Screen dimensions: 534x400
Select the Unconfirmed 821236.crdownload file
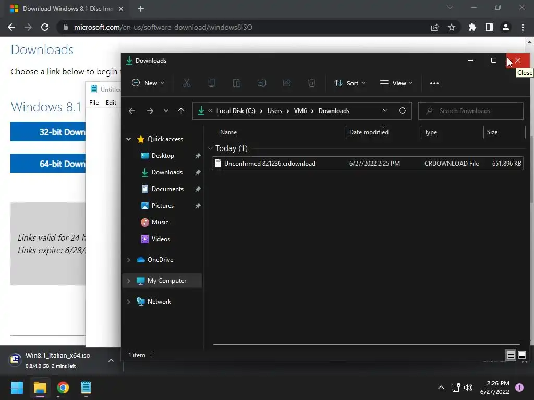tap(367, 163)
